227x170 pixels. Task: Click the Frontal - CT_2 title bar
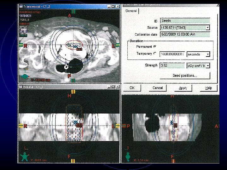69,87
